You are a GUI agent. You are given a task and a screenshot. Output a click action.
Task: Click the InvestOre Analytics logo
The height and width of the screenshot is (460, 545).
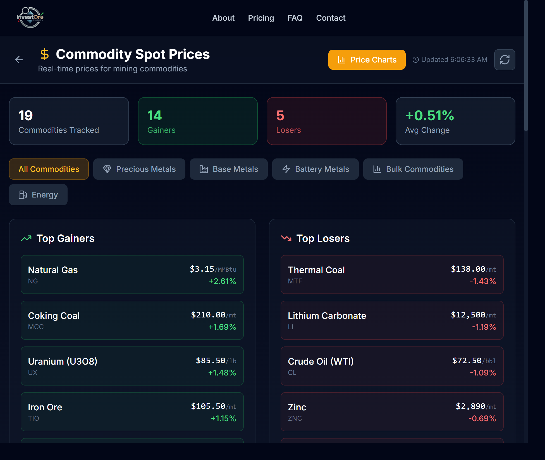30,18
